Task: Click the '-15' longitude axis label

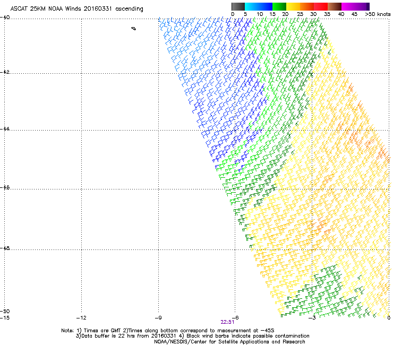Action: coord(4,318)
